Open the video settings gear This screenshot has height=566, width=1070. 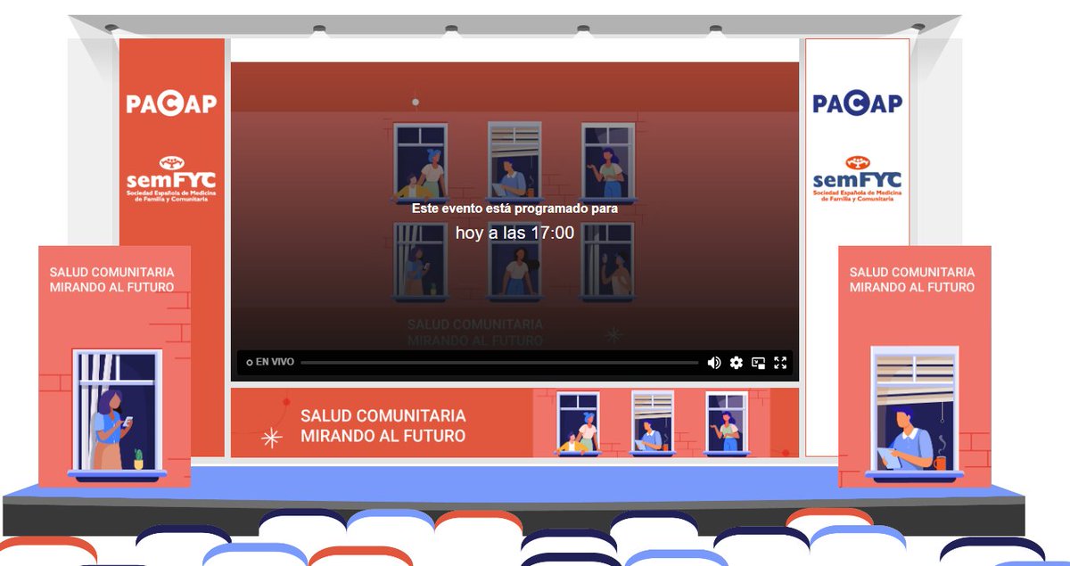[737, 362]
